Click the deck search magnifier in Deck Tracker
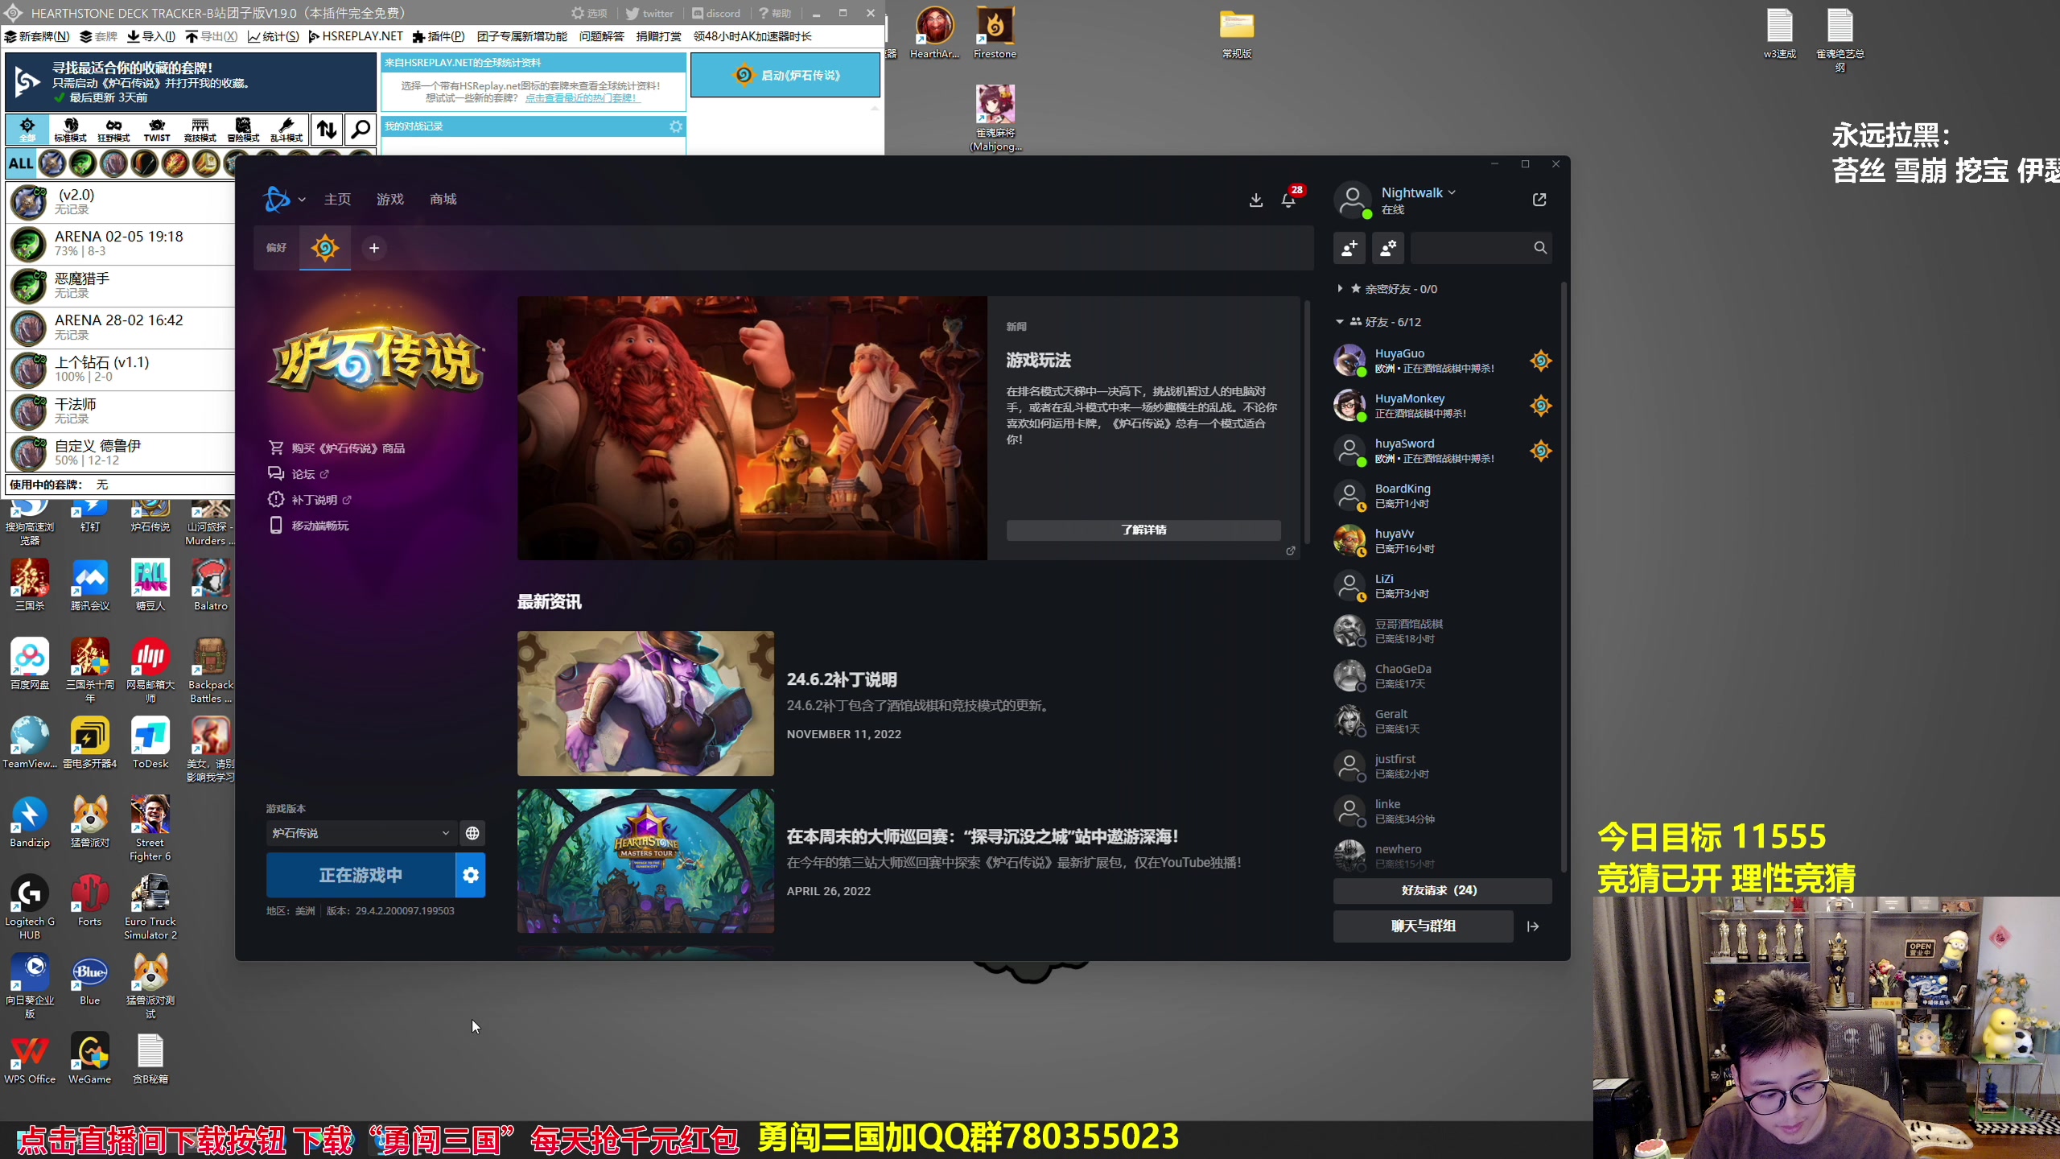 [x=360, y=130]
